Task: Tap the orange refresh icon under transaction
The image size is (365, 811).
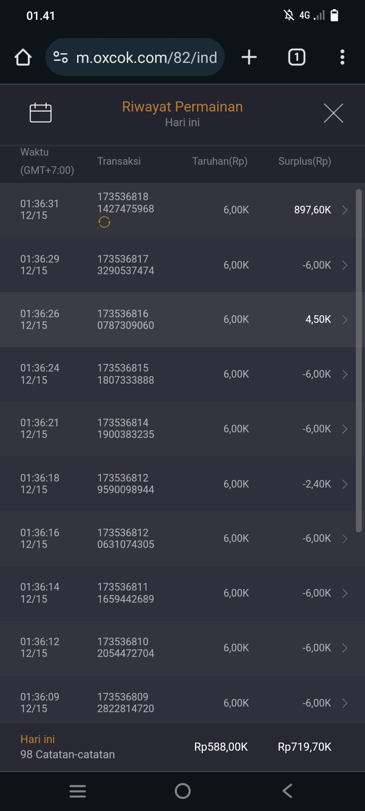Action: (104, 222)
